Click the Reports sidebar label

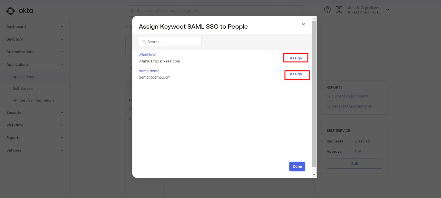13,138
